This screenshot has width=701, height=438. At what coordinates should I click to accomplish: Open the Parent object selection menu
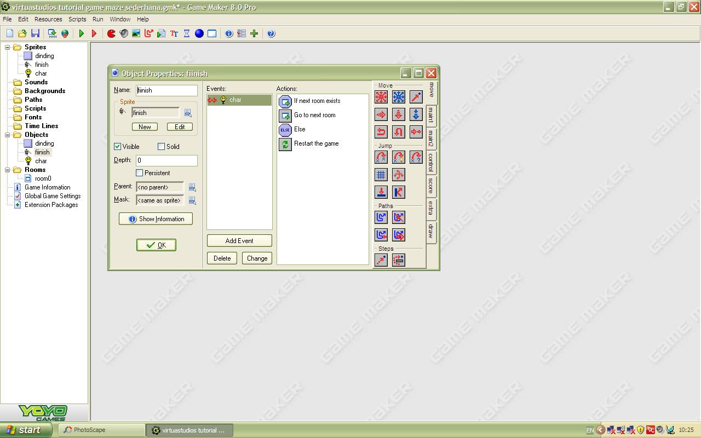click(x=192, y=187)
